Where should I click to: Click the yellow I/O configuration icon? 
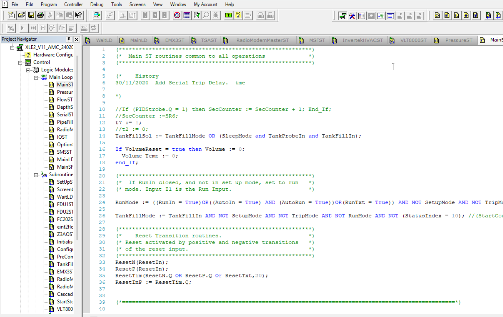coord(238,15)
